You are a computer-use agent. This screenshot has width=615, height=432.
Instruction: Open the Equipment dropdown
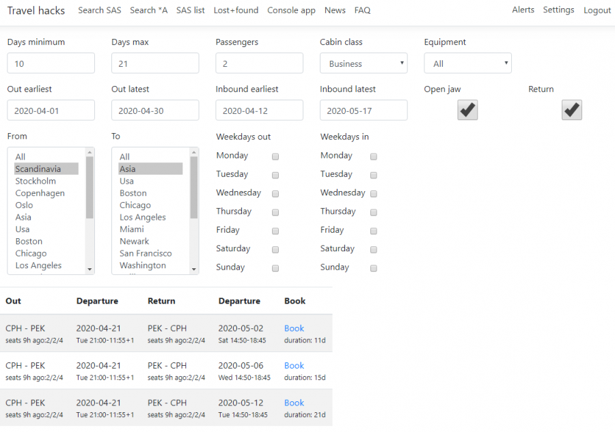tap(467, 63)
